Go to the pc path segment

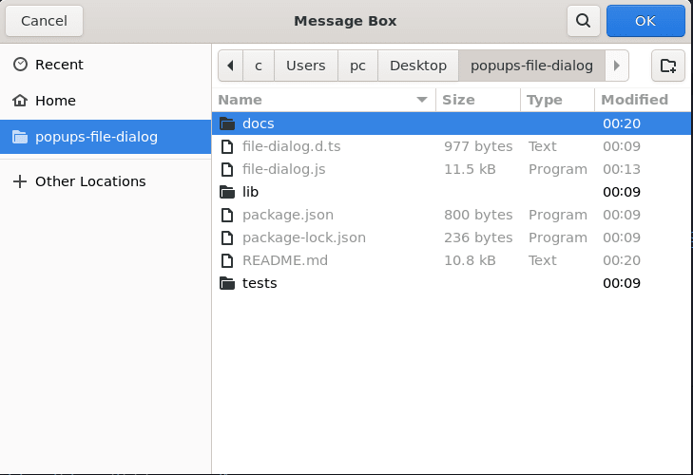357,66
